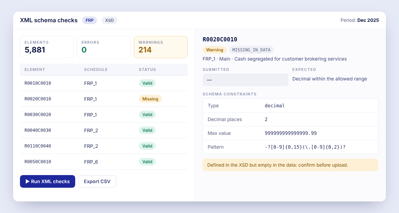Click the Decimal places 2 constraint row

[x=290, y=120]
